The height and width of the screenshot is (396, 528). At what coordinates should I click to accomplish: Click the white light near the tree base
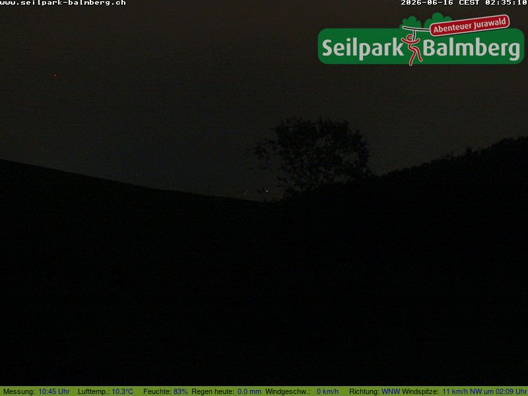tap(267, 191)
